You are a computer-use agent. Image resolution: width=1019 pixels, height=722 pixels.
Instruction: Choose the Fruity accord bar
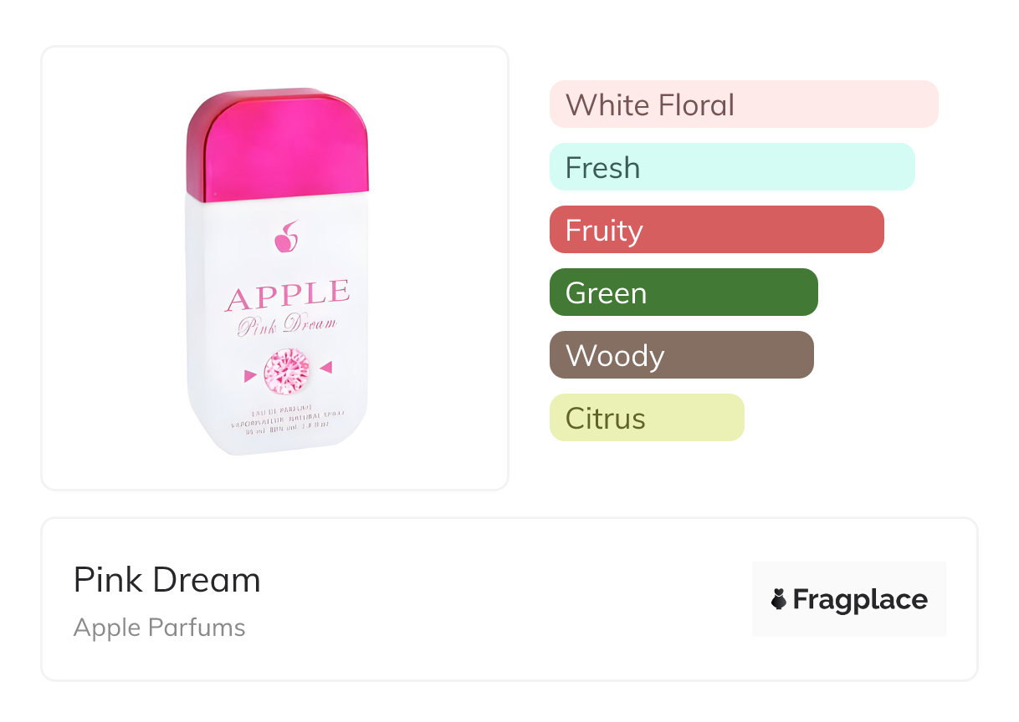point(716,230)
